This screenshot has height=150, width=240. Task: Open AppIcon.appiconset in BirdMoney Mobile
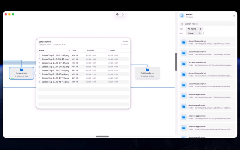[207, 106]
